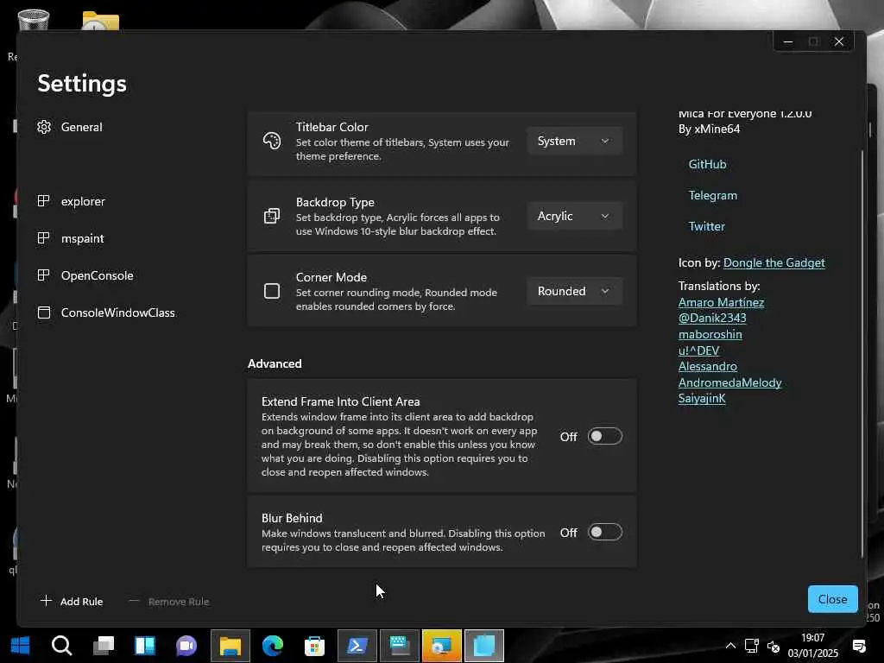Screen dimensions: 884x663
Task: Open Amaro Martínez translator link
Action: point(721,302)
